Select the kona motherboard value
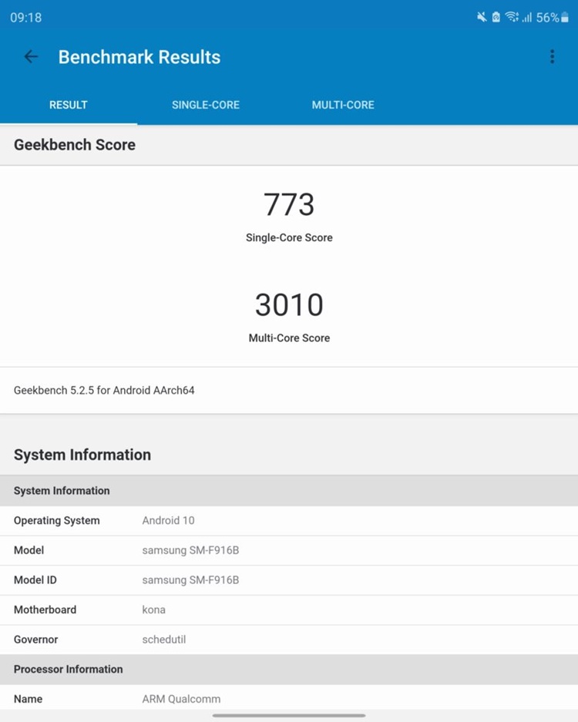This screenshot has width=578, height=722. (153, 610)
